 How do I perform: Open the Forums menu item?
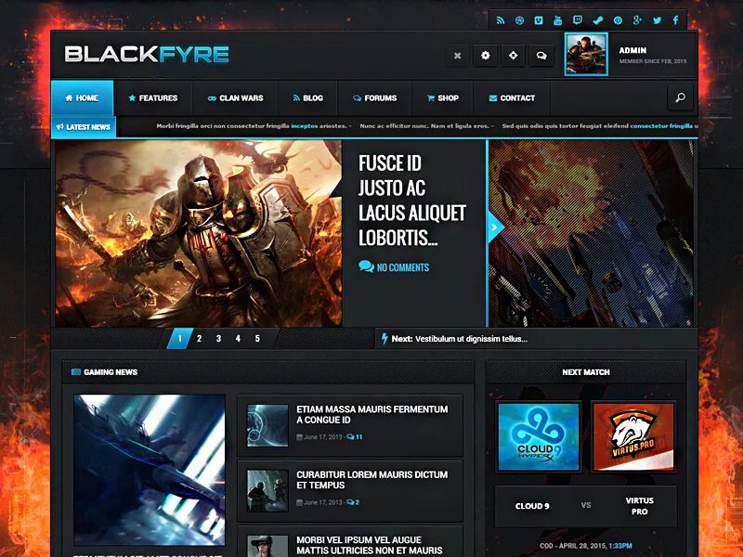click(375, 98)
